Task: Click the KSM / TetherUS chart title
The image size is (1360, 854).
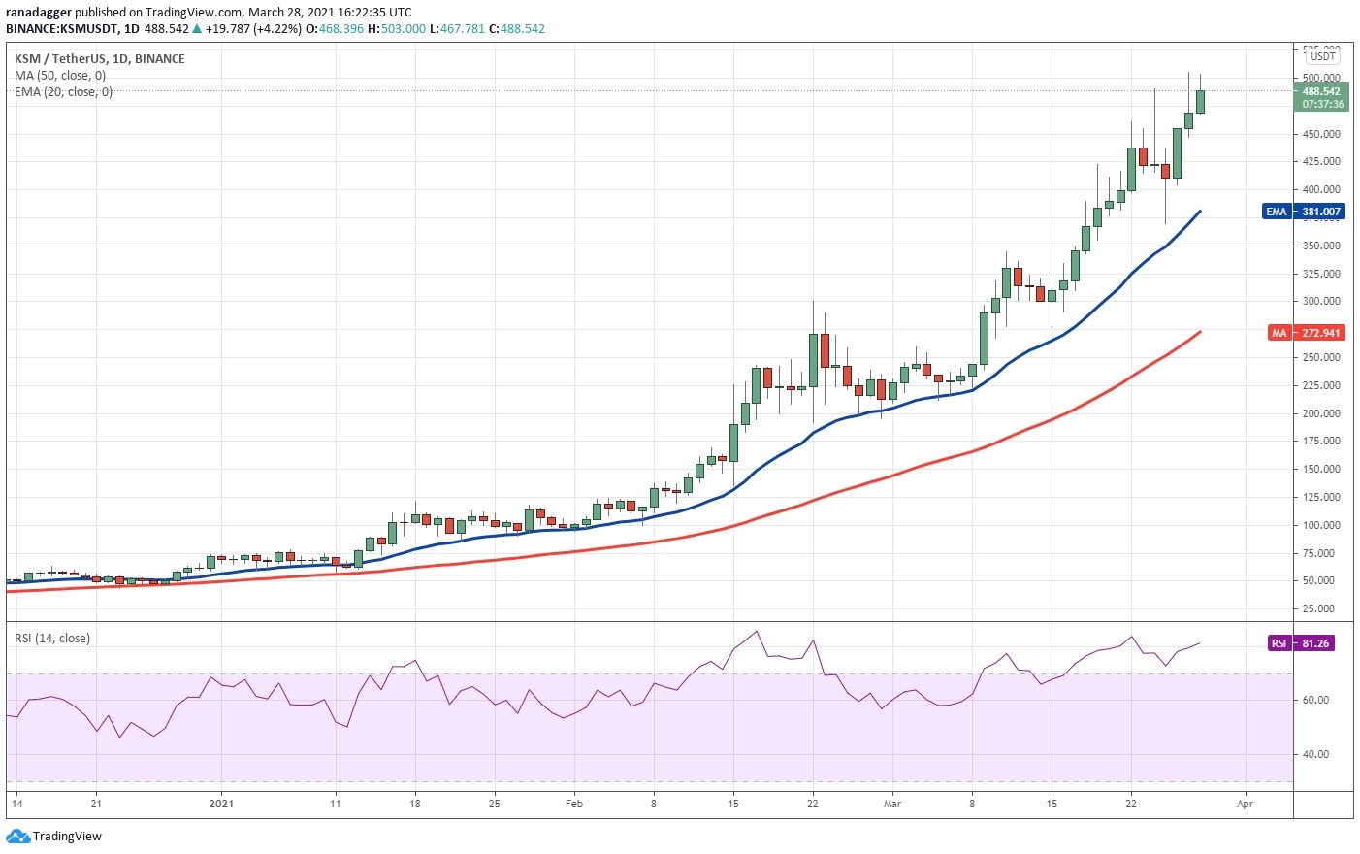Action: point(99,59)
